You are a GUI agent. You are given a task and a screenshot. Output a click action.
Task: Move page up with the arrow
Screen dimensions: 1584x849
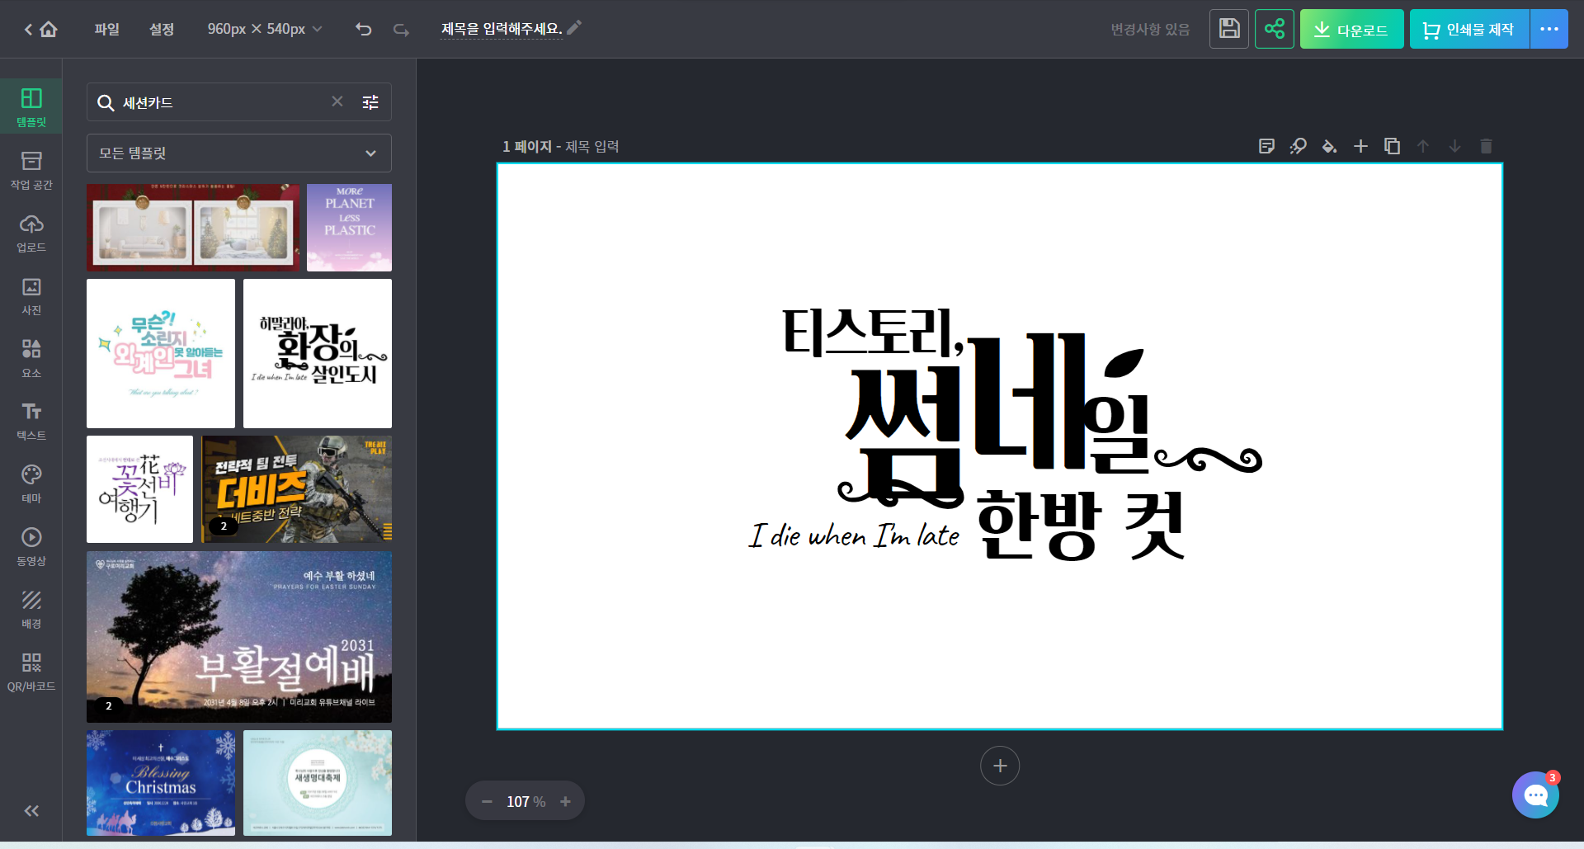point(1423,146)
